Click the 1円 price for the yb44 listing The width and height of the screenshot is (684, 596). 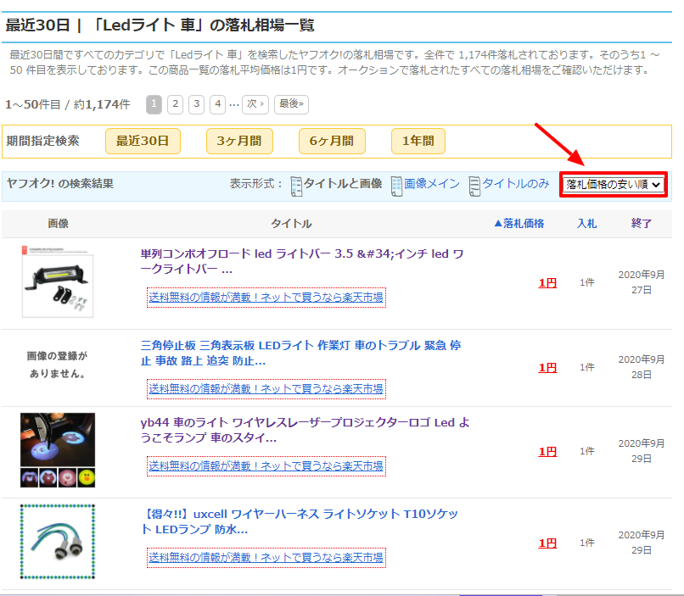pos(547,452)
